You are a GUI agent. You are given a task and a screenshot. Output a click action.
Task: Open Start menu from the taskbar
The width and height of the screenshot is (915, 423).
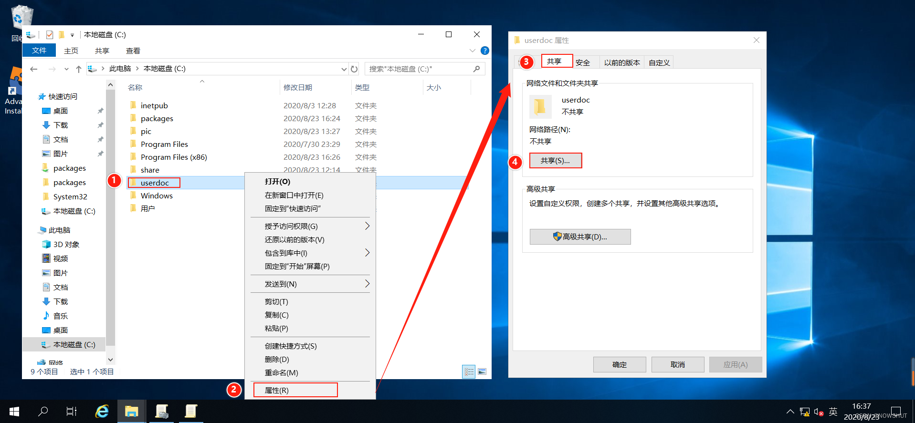(x=14, y=411)
